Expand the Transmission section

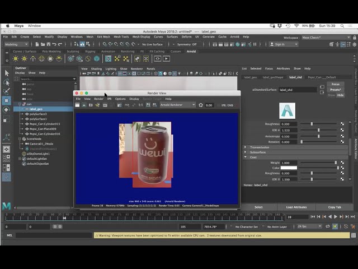246,147
